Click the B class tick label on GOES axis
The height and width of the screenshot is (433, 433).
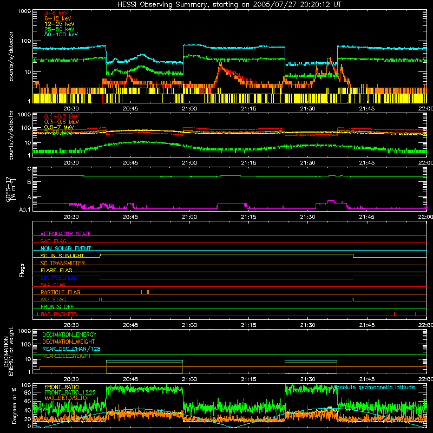(x=29, y=182)
